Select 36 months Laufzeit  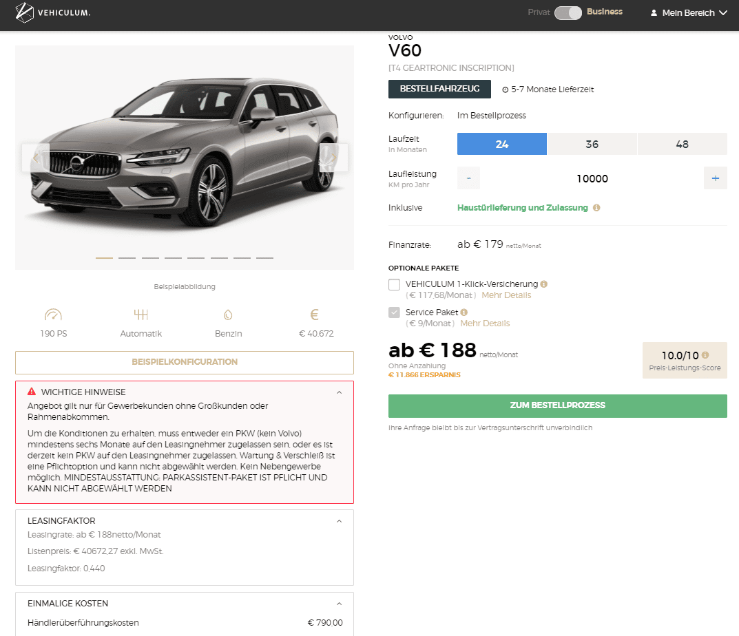[592, 144]
